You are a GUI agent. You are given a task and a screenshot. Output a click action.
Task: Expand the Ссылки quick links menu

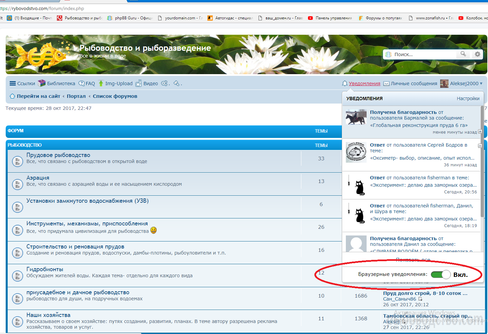tap(26, 83)
